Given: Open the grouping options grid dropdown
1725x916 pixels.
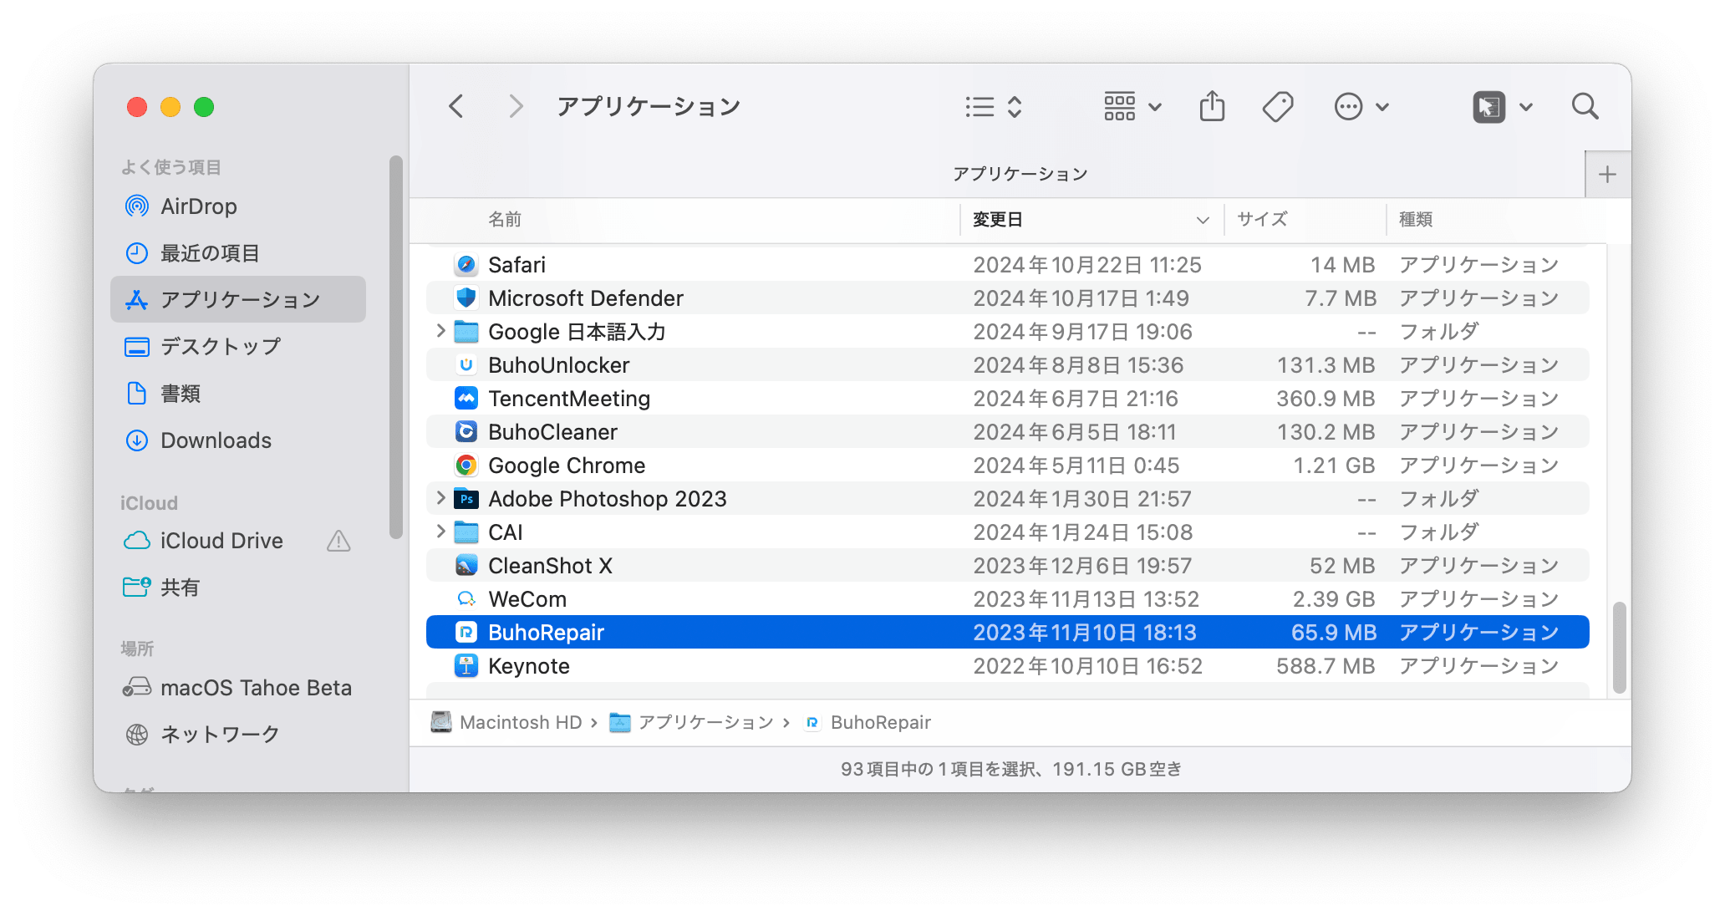Looking at the screenshot, I should [1132, 107].
